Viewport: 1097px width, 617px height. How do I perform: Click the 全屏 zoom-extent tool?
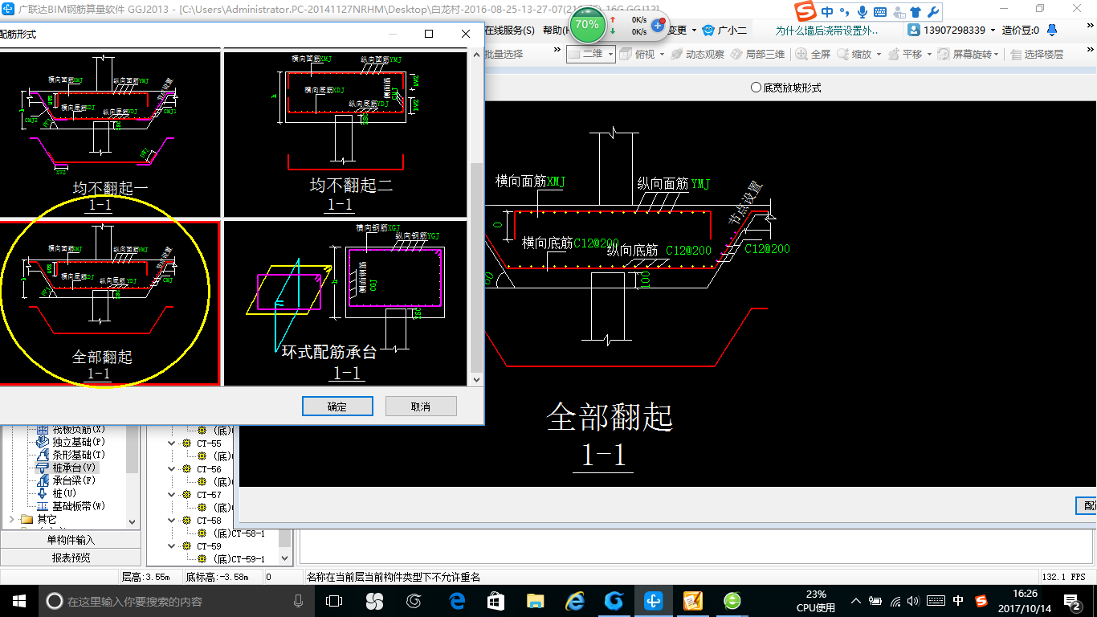point(814,54)
